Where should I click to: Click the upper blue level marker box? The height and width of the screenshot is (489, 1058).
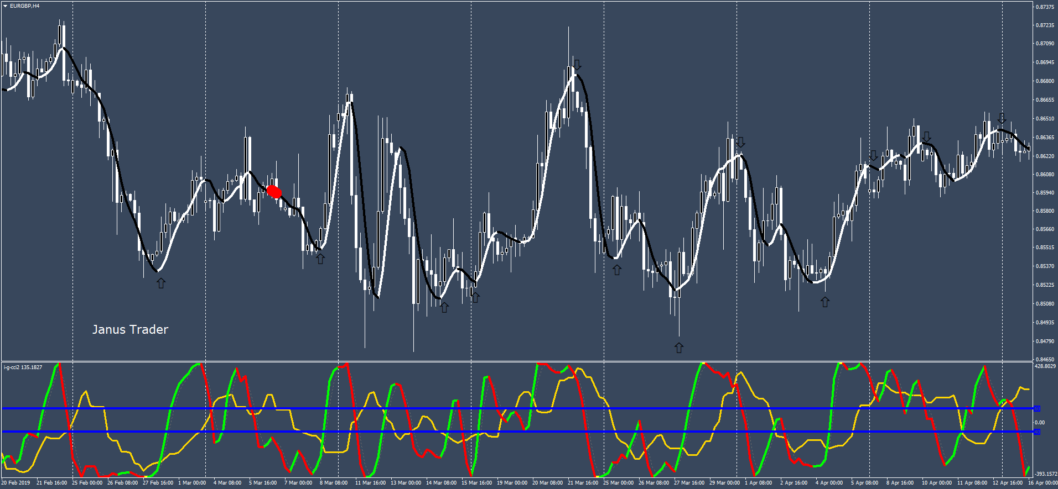pyautogui.click(x=1037, y=408)
